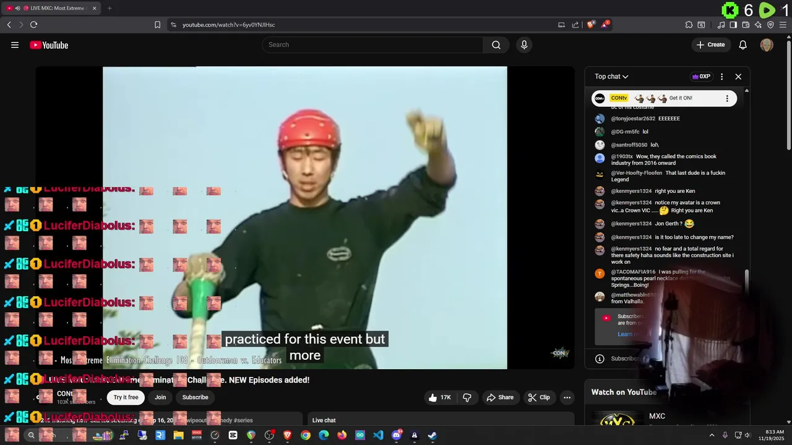The width and height of the screenshot is (792, 445).
Task: Start voice search with the microphone icon
Action: (x=524, y=44)
